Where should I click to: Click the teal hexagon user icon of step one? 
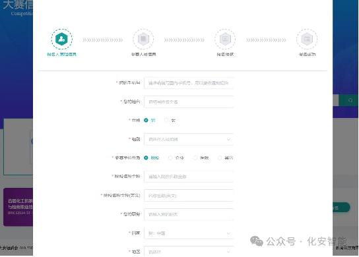click(x=61, y=39)
